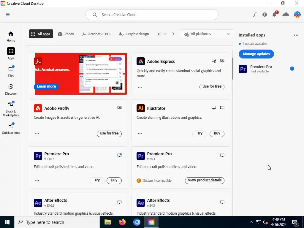Open the fonts icon in header
Screen dimensions: 304x228
(x=254, y=15)
